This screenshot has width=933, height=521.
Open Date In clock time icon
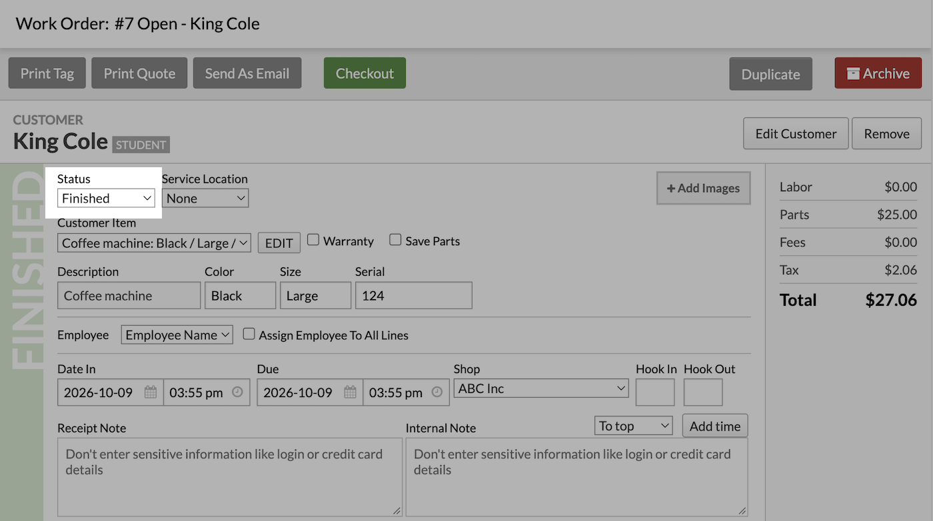pyautogui.click(x=237, y=392)
